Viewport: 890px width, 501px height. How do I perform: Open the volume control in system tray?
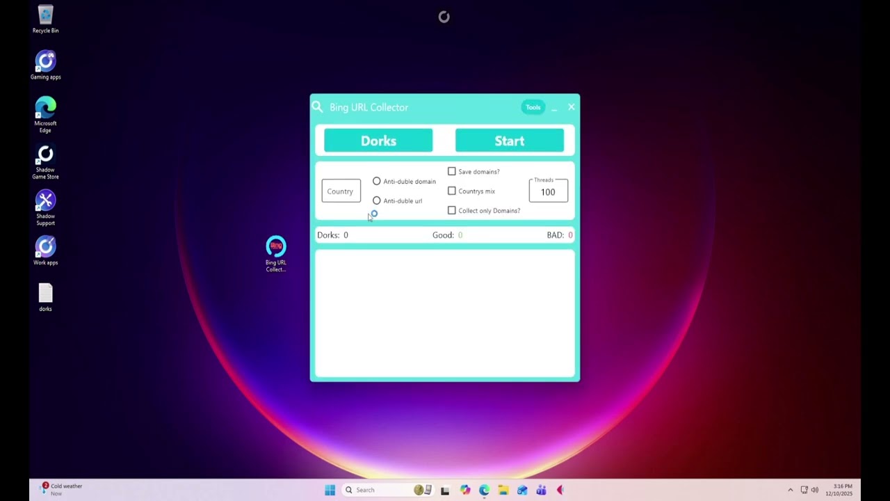pyautogui.click(x=815, y=490)
